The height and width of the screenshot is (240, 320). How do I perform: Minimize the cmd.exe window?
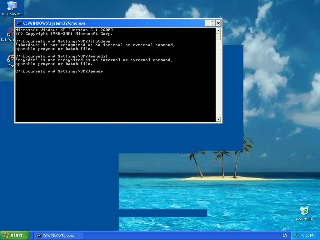coord(207,23)
